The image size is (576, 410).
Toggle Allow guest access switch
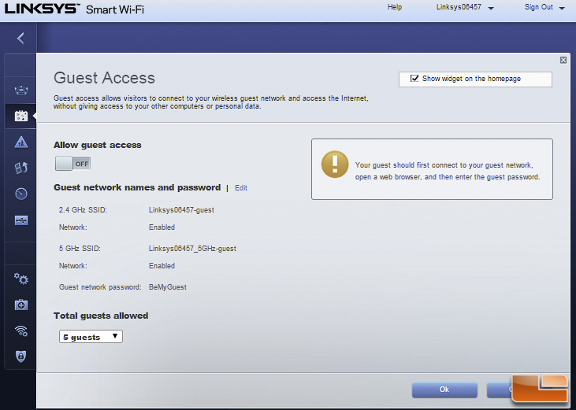click(72, 164)
